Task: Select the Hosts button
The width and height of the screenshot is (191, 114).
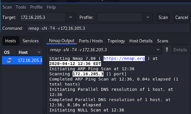Action: 11,41
